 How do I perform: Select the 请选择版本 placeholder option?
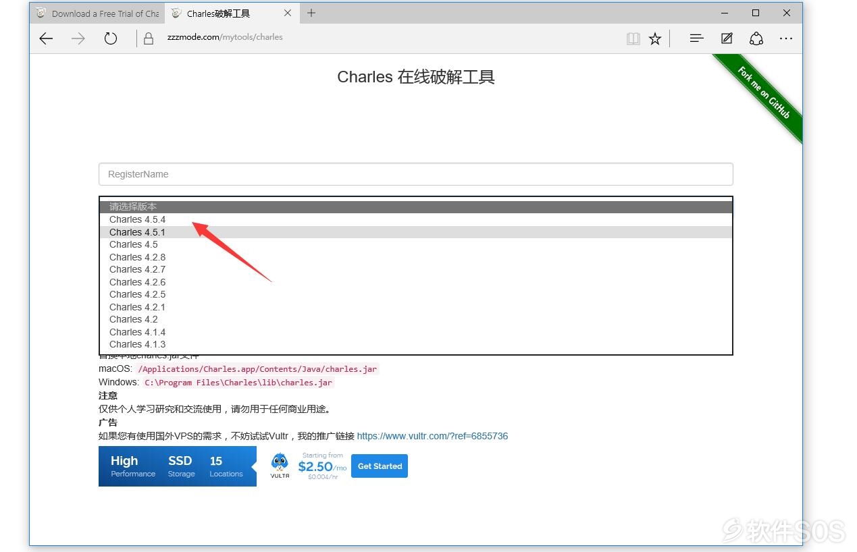[416, 206]
